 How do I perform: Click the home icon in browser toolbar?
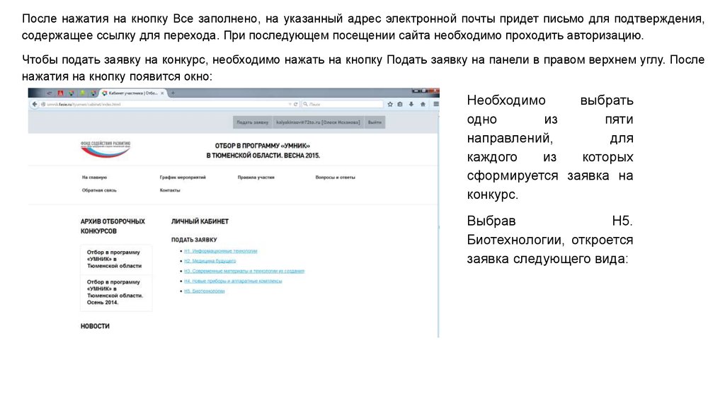[x=423, y=105]
